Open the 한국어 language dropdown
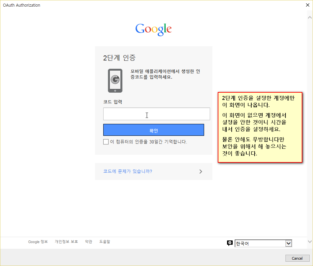This screenshot has height=266, width=313. pos(263,243)
